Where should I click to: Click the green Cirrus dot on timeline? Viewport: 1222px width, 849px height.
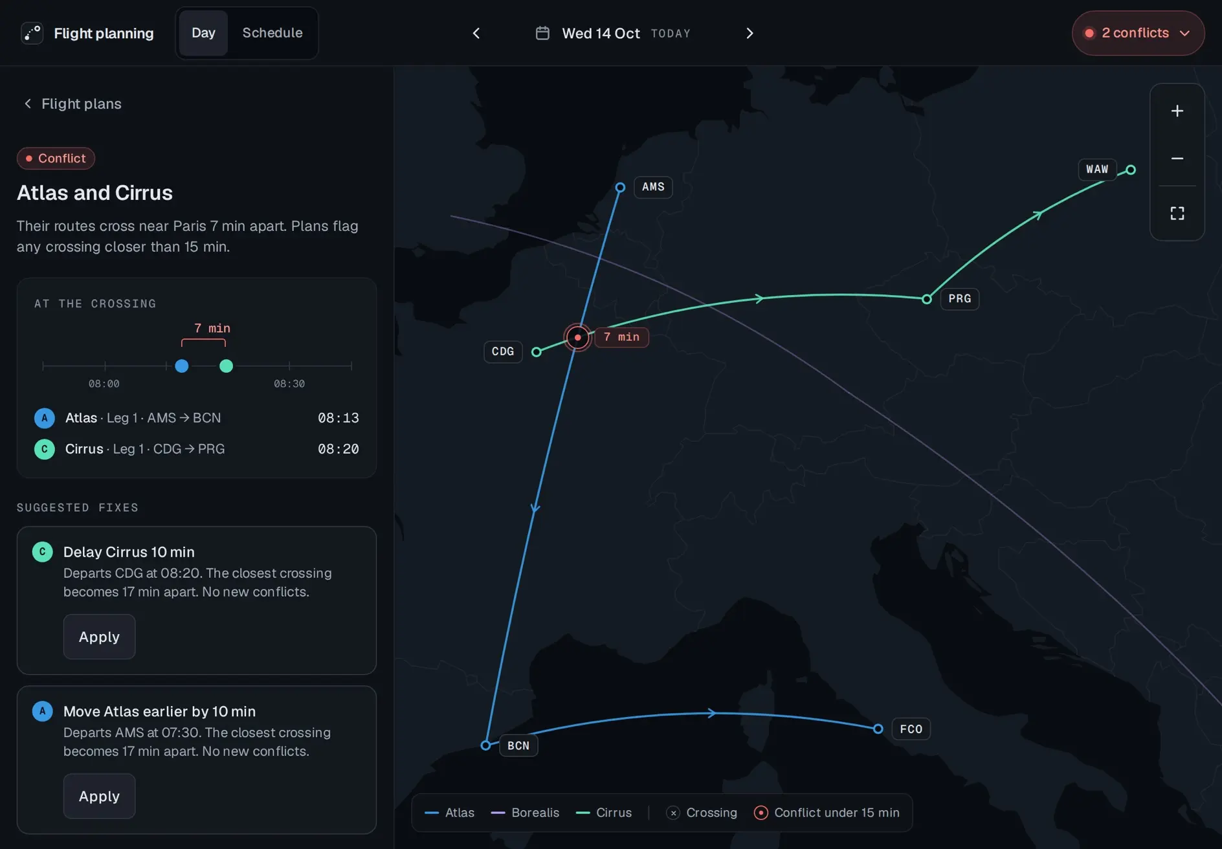[x=226, y=366]
